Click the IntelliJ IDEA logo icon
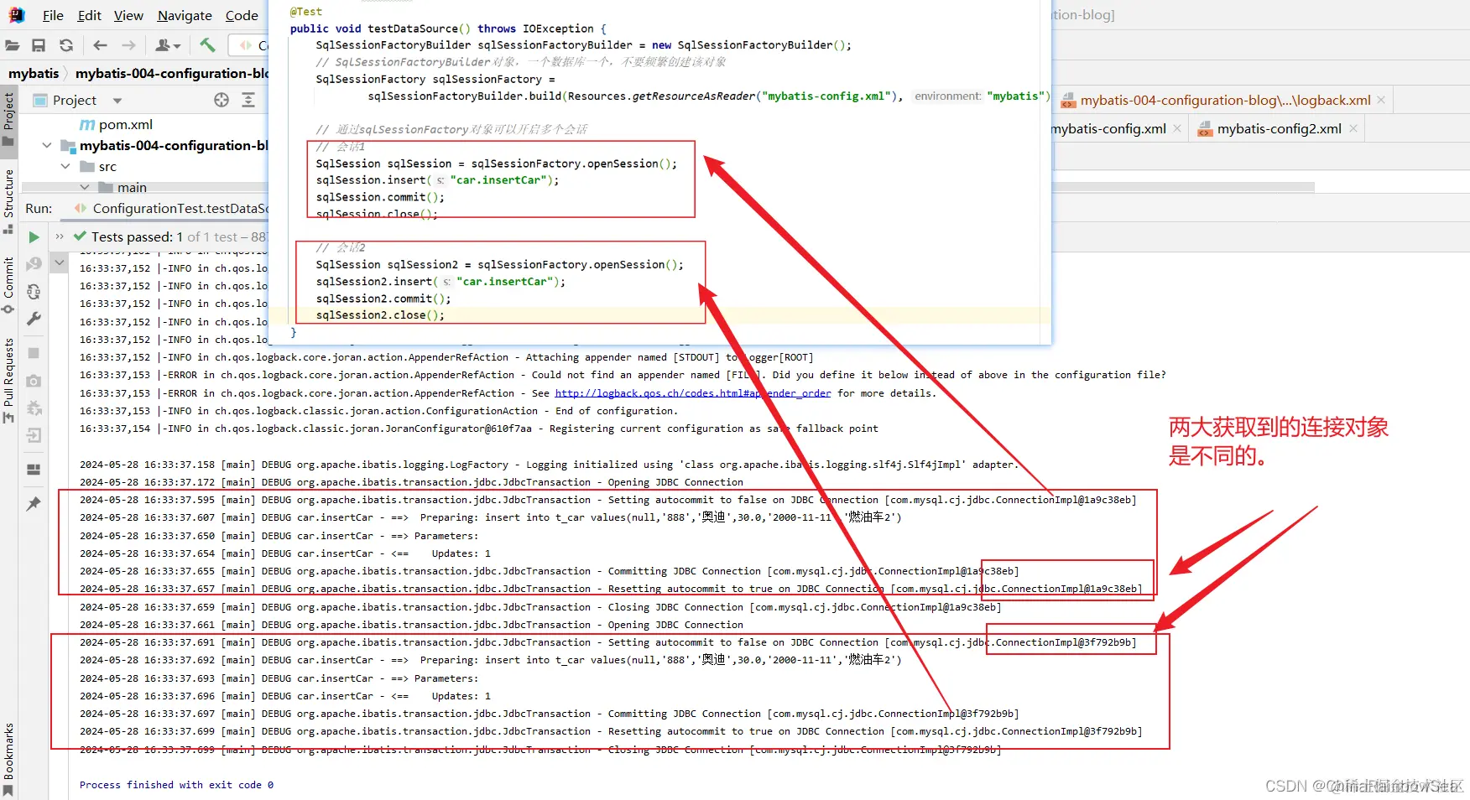 click(x=17, y=15)
